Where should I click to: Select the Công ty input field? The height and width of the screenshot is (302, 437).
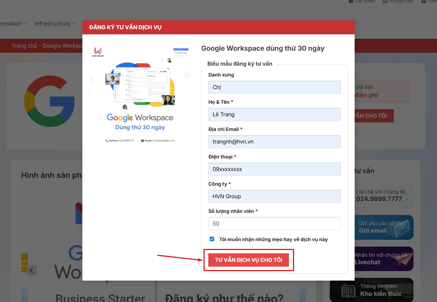point(274,197)
